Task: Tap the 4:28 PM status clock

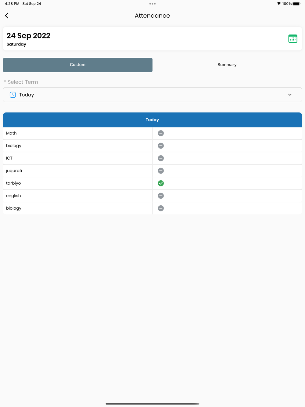Action: coord(12,4)
